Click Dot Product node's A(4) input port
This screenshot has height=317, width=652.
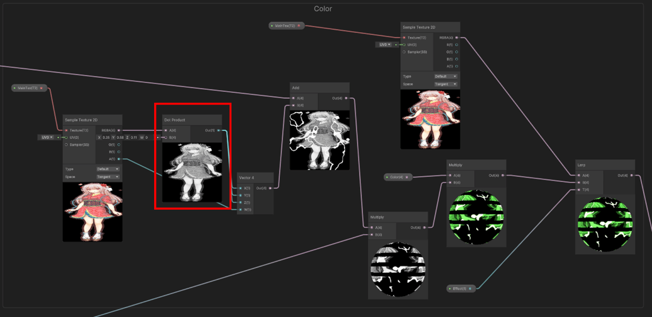(166, 131)
